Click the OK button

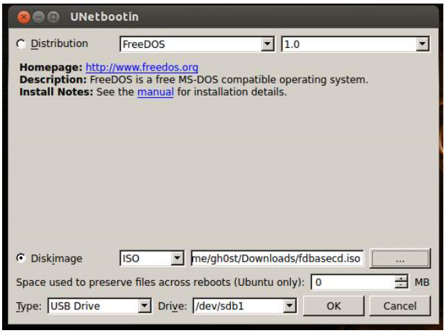click(x=334, y=306)
